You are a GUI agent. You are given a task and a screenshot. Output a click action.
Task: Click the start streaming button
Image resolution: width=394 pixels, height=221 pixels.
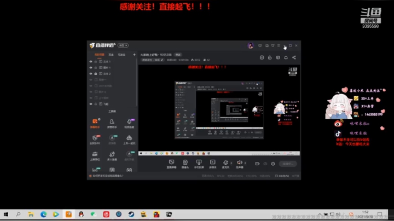(x=288, y=164)
